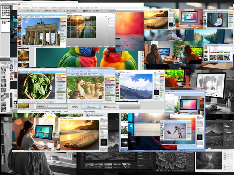Click the Einpassen fit-to-window button

point(91,107)
